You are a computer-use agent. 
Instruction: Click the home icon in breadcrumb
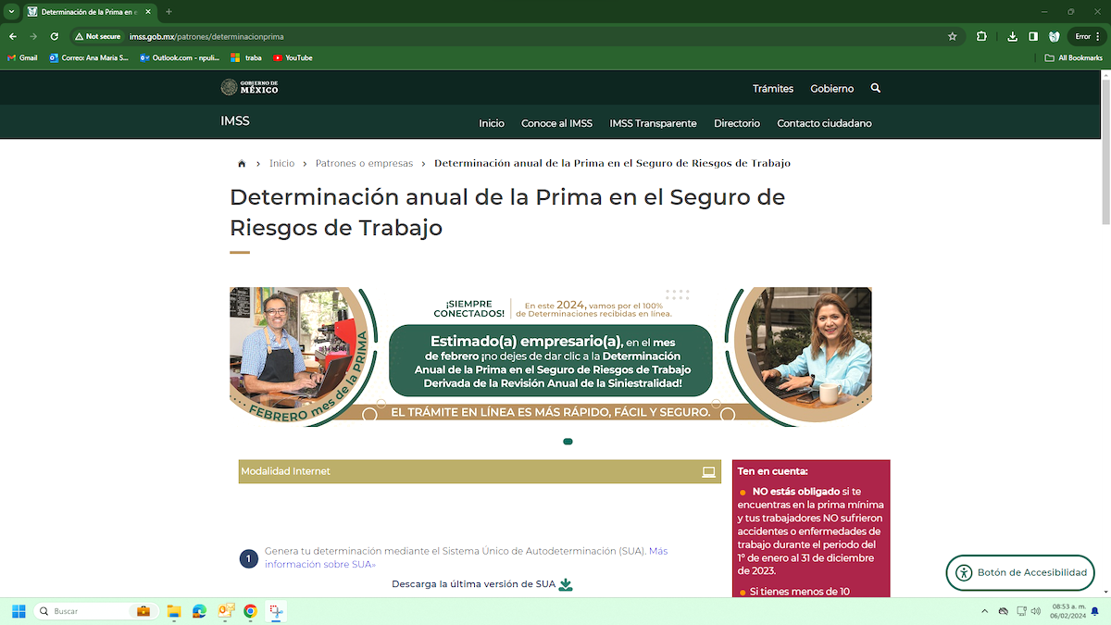click(x=242, y=164)
